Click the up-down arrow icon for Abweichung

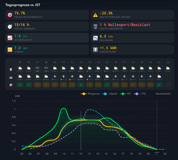coord(95,50)
